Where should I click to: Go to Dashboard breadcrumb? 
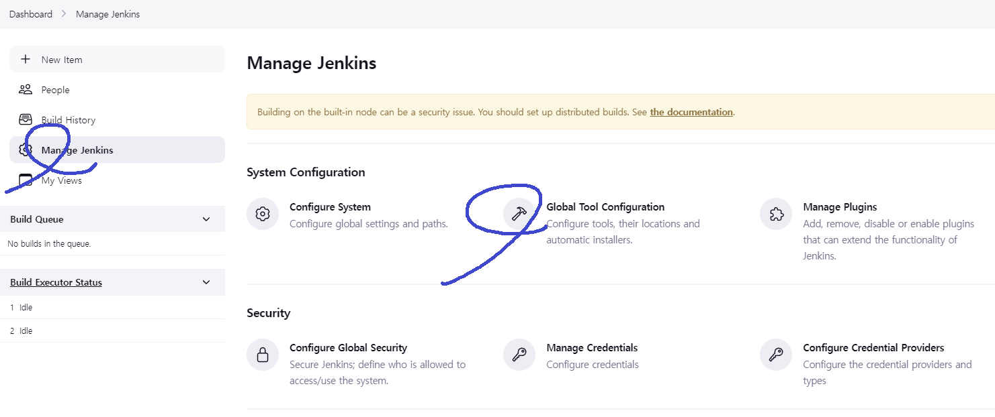[31, 14]
